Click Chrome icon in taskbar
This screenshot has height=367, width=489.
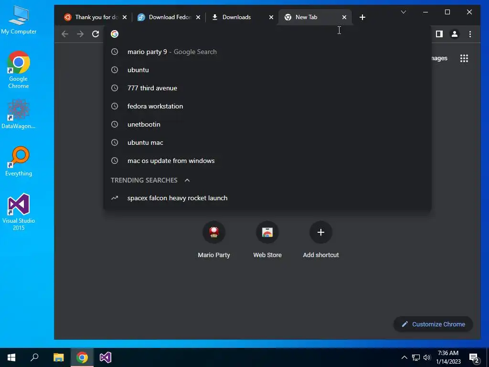coord(82,357)
